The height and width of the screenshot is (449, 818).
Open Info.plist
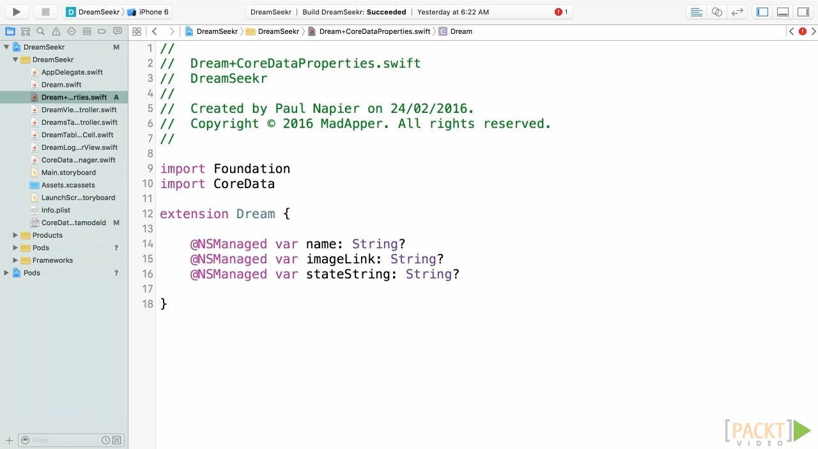pyautogui.click(x=64, y=210)
